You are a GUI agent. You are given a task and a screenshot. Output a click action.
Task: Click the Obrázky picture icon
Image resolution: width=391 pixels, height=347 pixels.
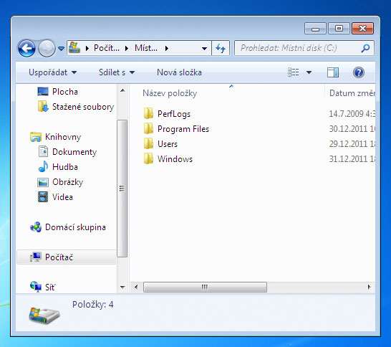tap(43, 182)
